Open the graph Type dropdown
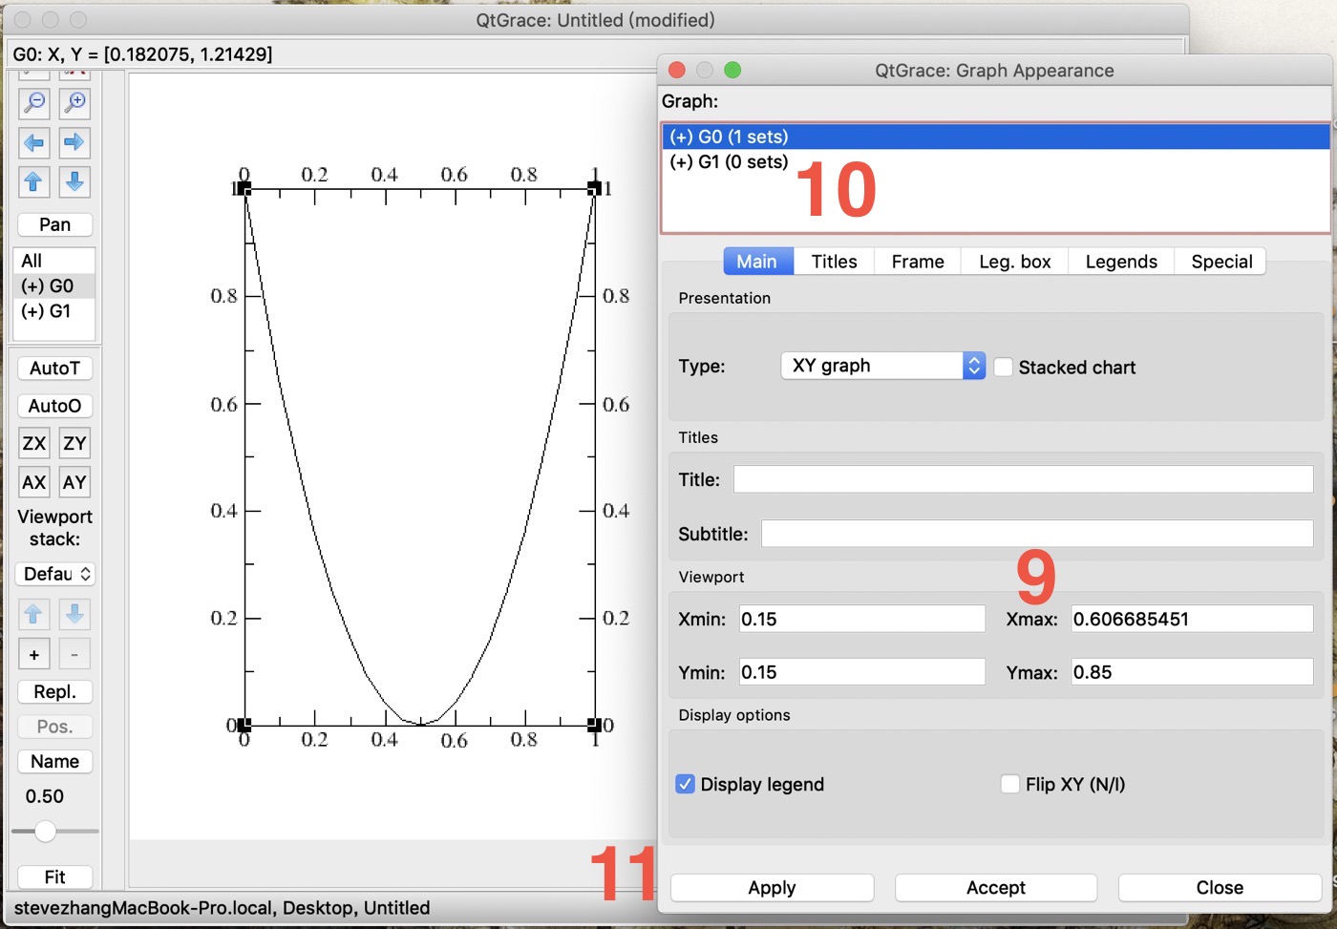 [x=882, y=366]
